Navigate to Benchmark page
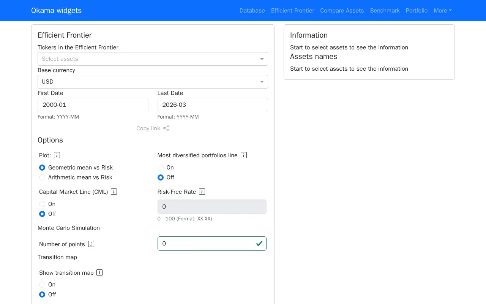This screenshot has width=486, height=304. tap(385, 11)
